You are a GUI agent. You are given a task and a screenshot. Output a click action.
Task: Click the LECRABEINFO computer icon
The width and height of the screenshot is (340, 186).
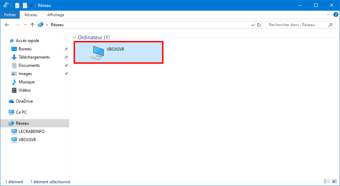point(14,132)
